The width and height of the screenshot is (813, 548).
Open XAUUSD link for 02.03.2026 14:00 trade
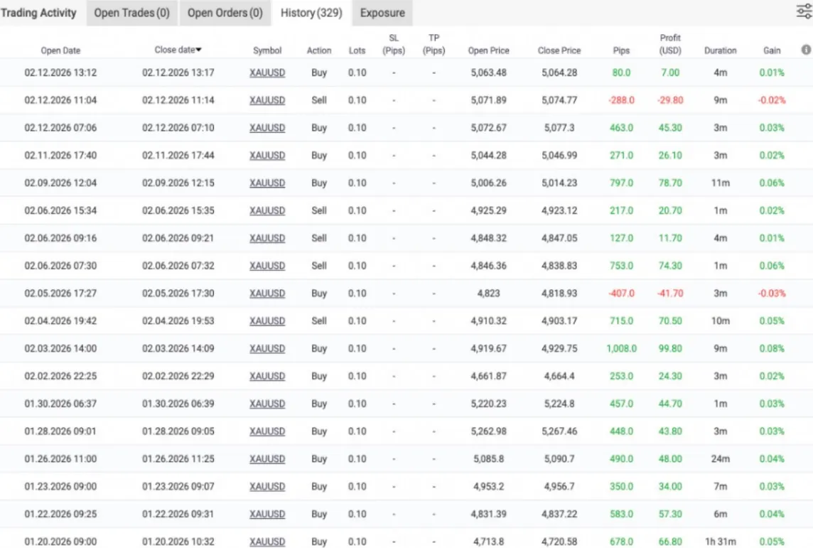(x=267, y=348)
